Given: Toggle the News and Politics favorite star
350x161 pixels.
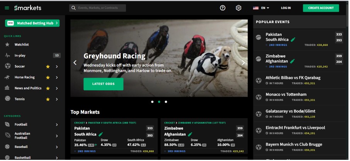Looking at the screenshot, I should [x=48, y=88].
